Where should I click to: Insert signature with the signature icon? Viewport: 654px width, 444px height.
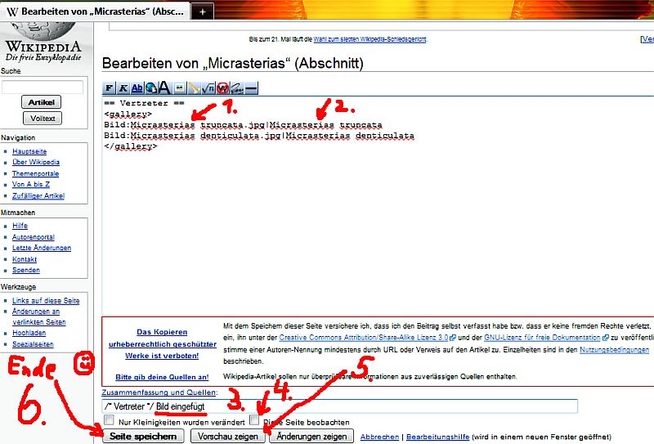click(236, 87)
